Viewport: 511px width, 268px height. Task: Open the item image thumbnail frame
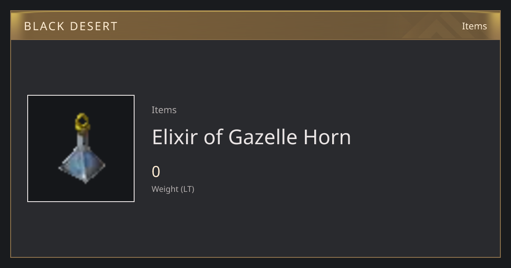point(81,148)
